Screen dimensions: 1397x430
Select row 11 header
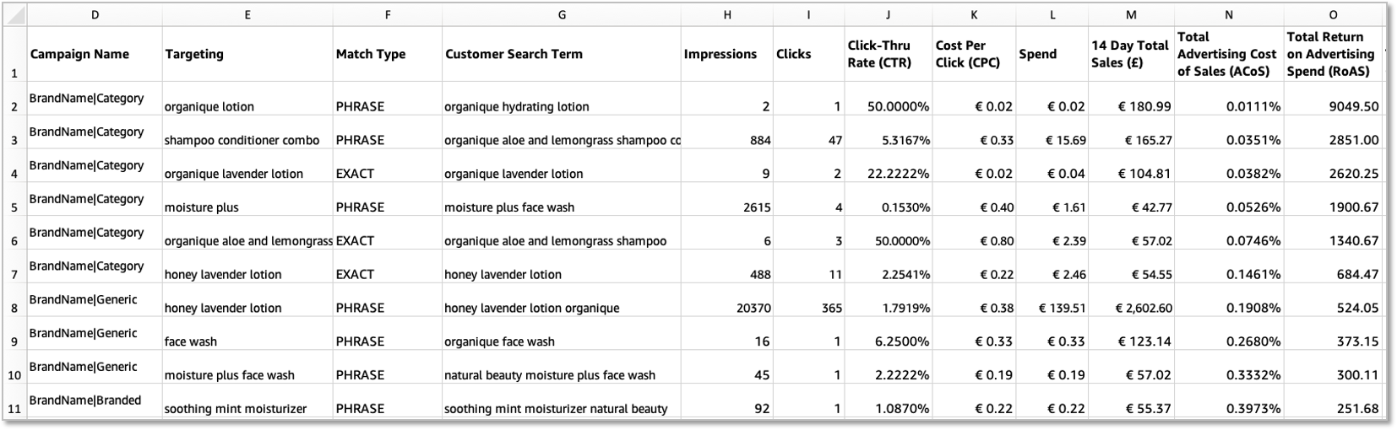(x=14, y=409)
